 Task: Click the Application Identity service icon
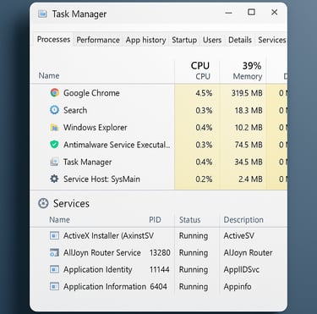[54, 269]
